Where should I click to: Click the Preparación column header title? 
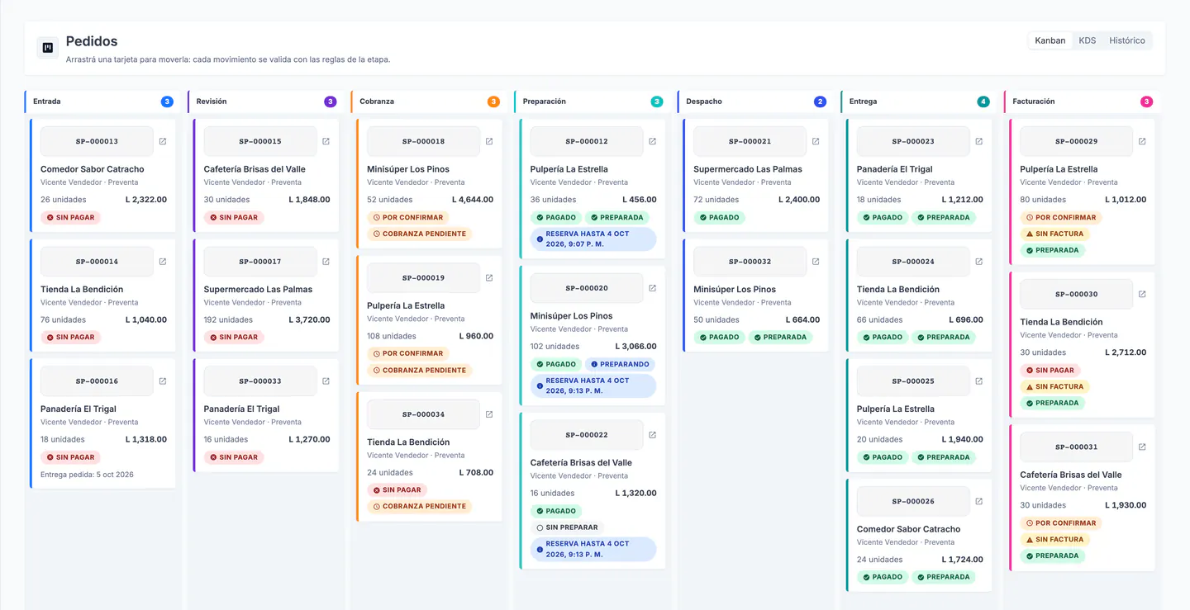pyautogui.click(x=545, y=102)
